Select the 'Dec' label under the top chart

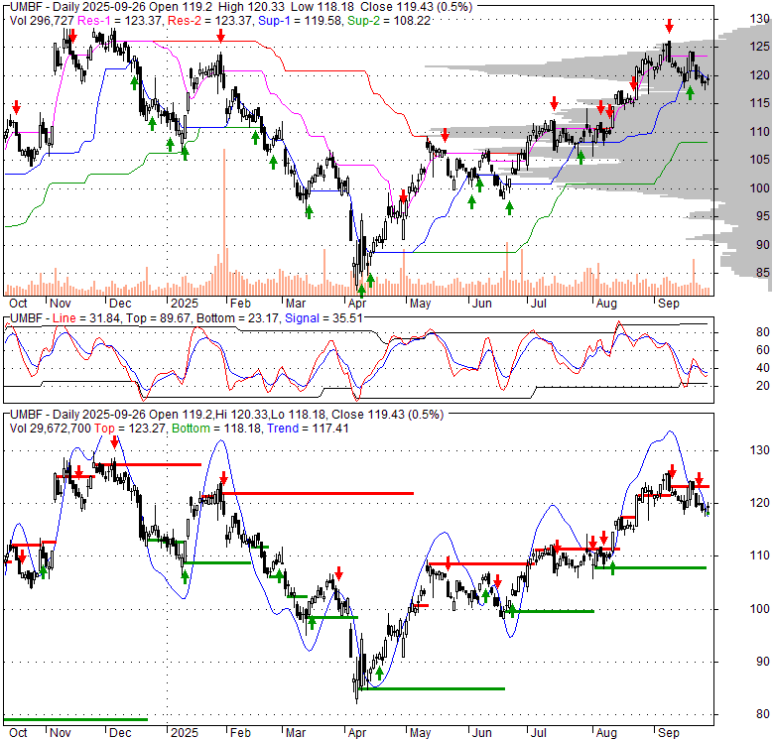click(x=120, y=304)
